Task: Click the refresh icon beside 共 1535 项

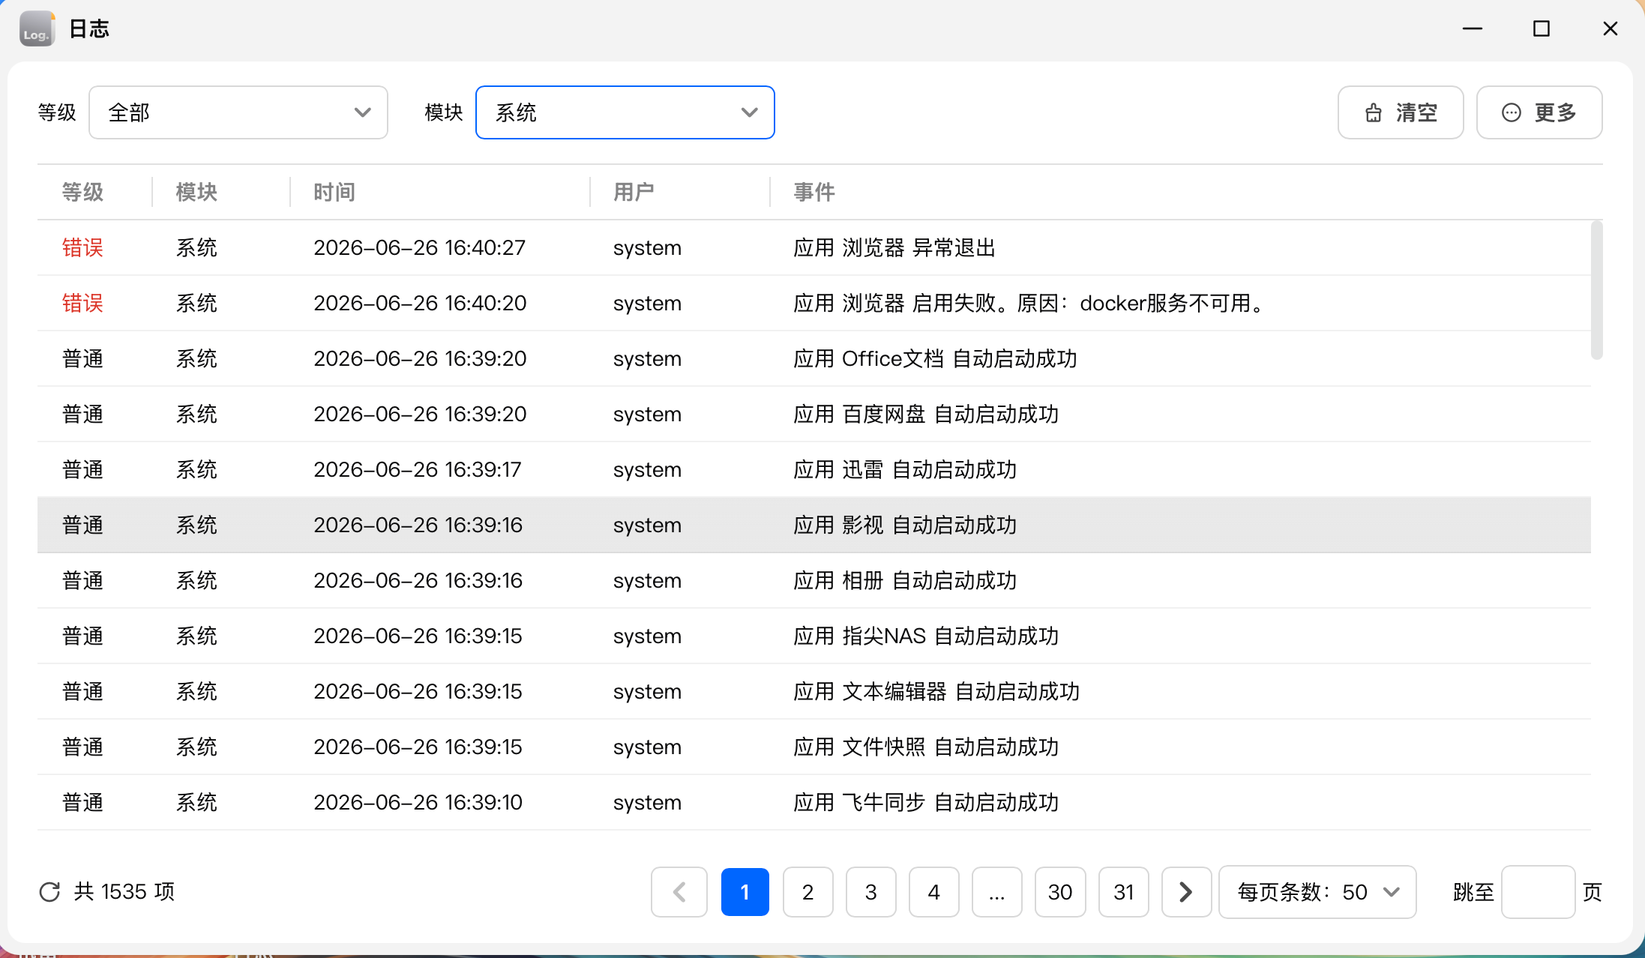Action: [49, 892]
